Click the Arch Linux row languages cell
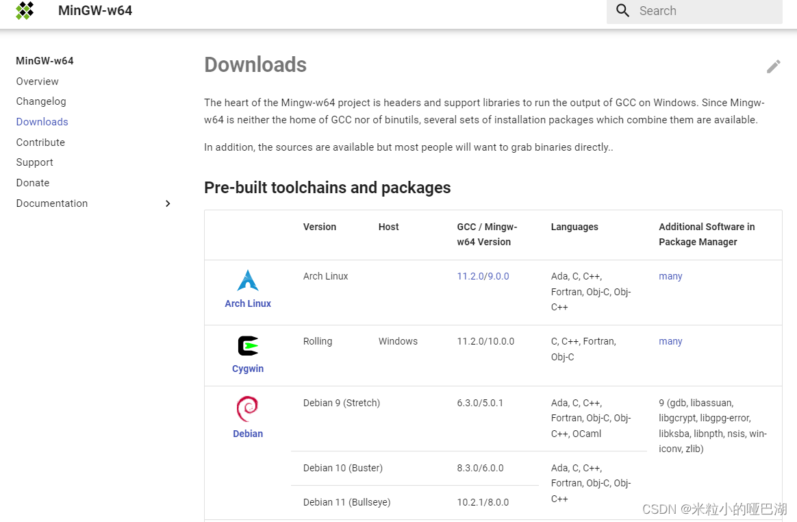This screenshot has width=797, height=522. point(591,292)
